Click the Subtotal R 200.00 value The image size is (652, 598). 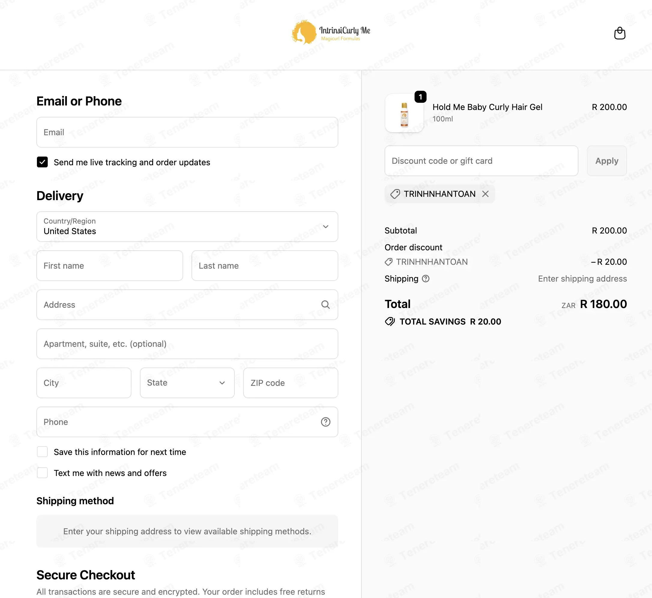coord(609,230)
